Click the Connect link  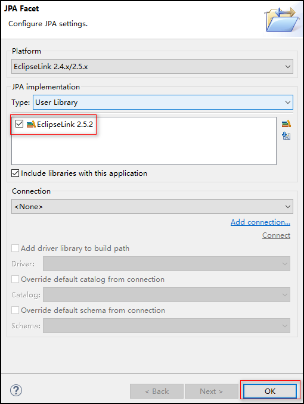276,235
